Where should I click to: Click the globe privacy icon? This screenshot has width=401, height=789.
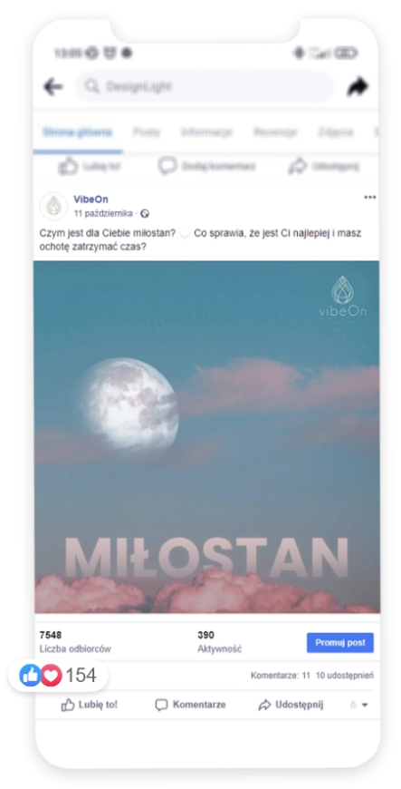[x=145, y=213]
